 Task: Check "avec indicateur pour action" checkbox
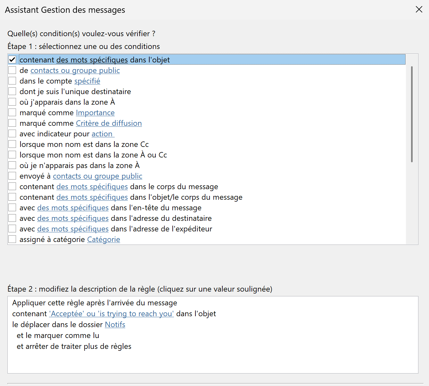tap(12, 133)
